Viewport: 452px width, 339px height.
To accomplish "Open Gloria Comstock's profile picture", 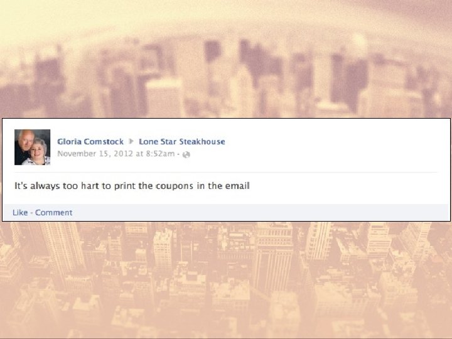I will [x=32, y=147].
